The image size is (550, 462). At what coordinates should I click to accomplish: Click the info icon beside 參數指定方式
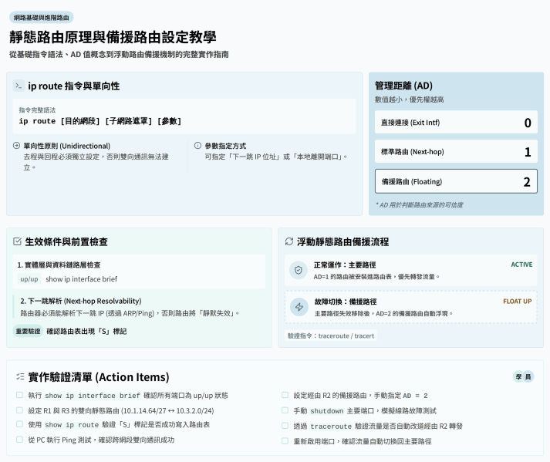(x=197, y=146)
